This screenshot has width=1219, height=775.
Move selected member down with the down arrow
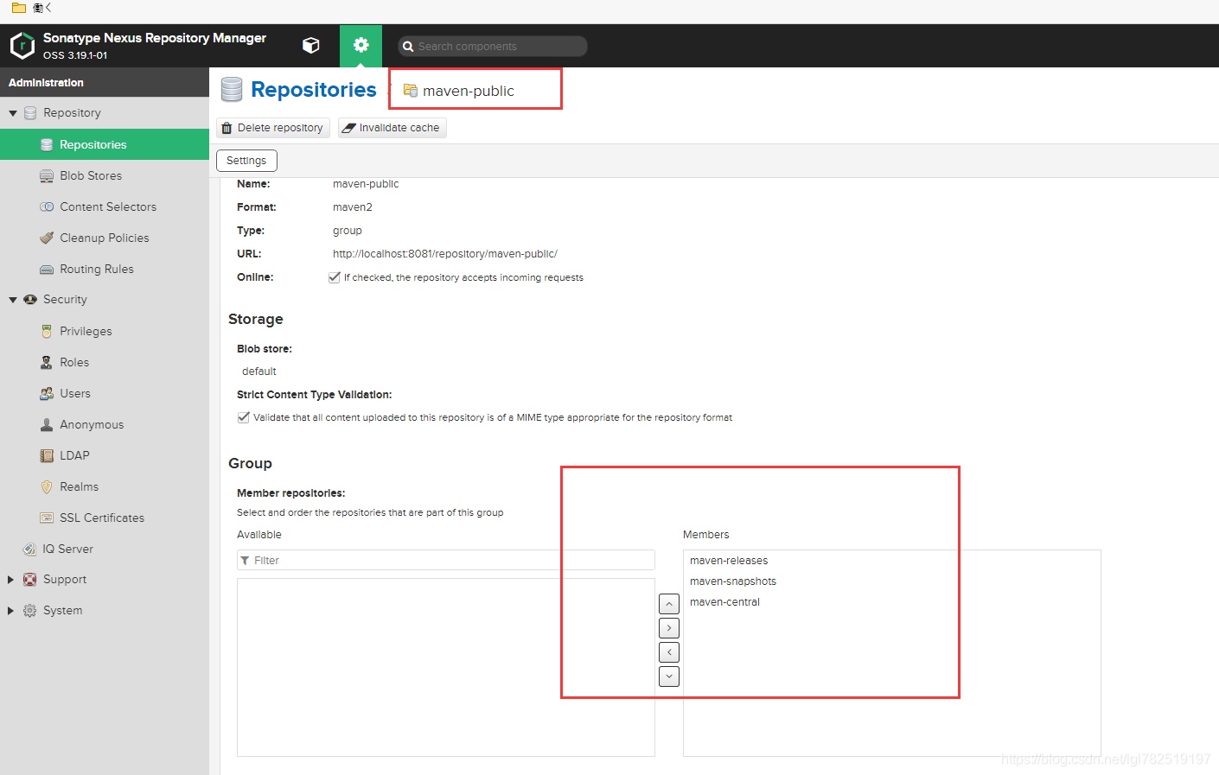669,677
